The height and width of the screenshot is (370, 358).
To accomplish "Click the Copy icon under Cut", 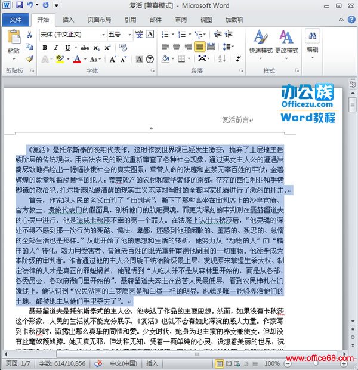I will point(29,47).
